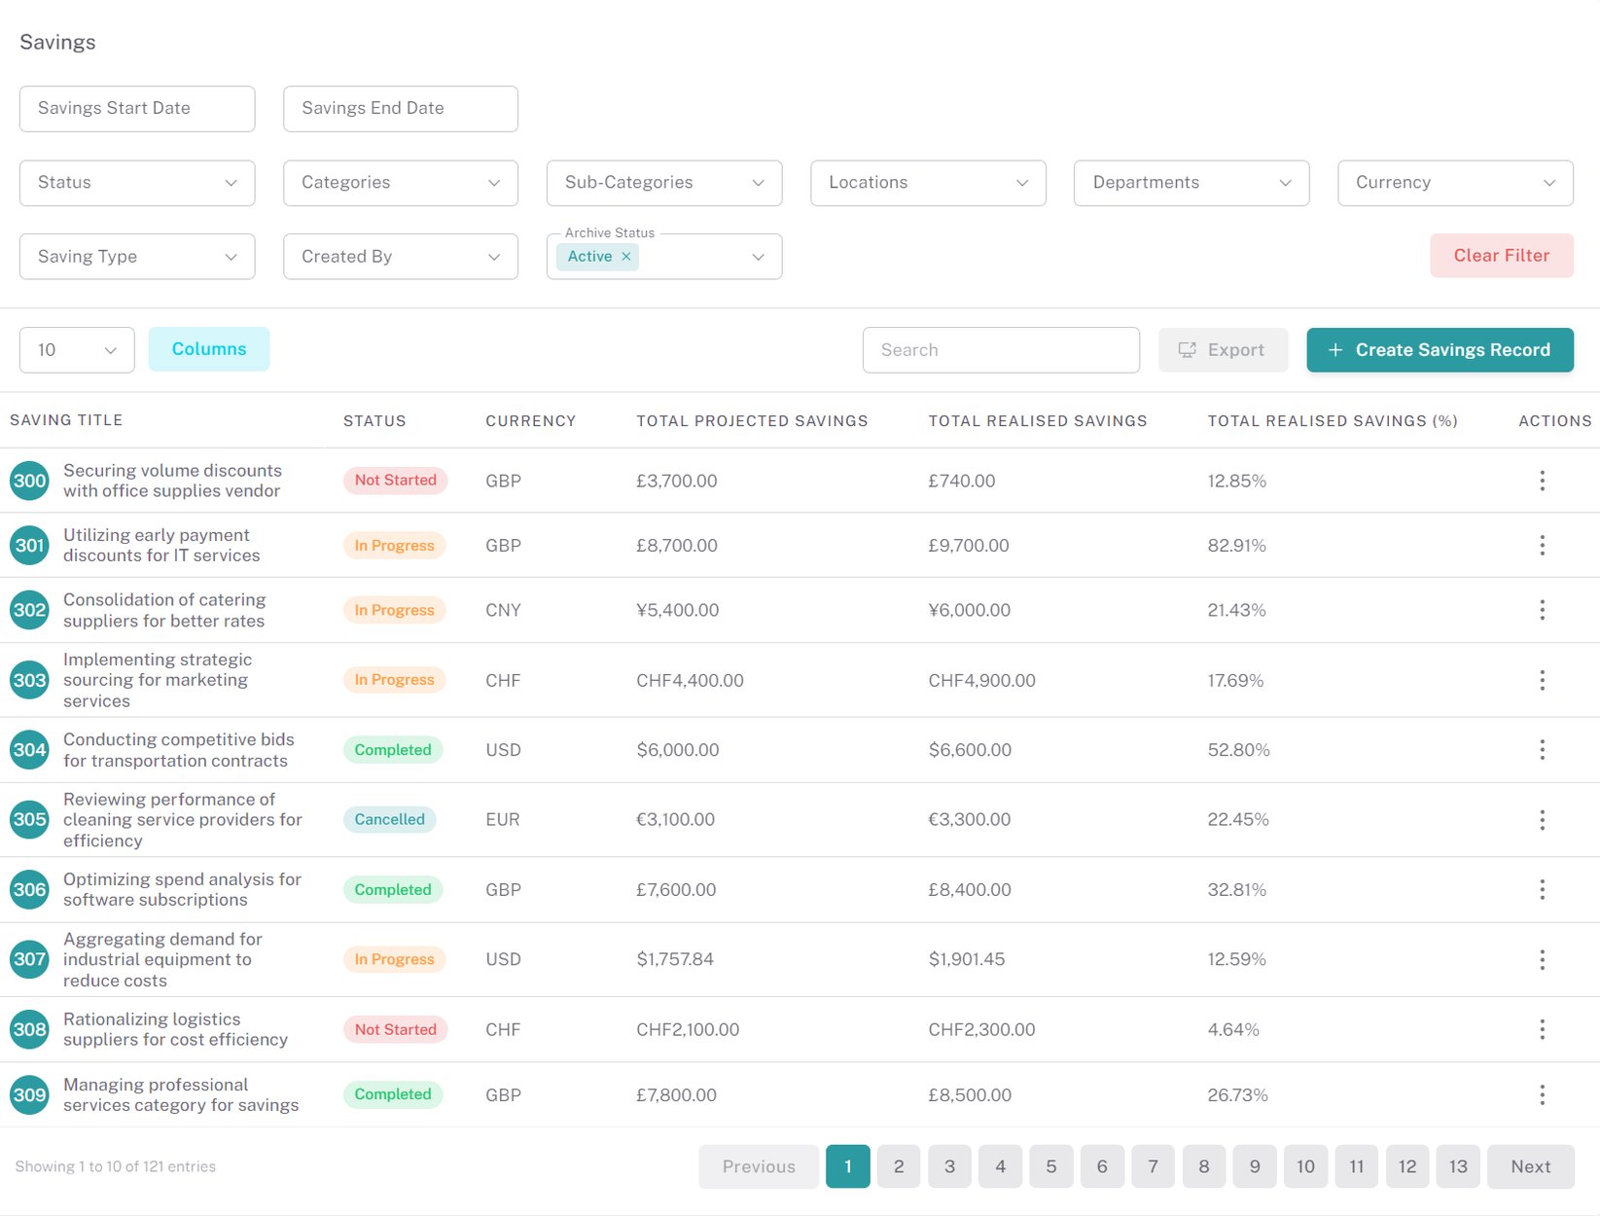Go to the Next page

(x=1530, y=1166)
